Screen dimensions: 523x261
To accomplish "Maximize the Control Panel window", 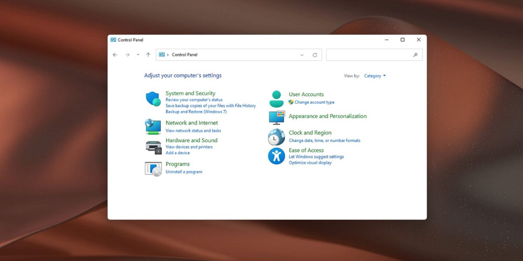I will tap(403, 40).
